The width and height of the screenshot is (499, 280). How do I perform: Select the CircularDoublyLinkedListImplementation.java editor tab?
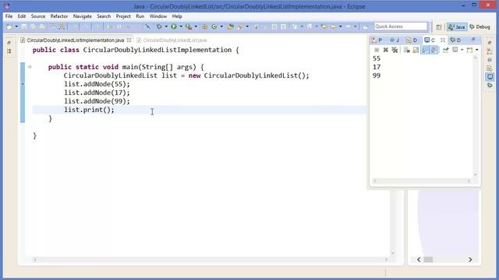76,40
